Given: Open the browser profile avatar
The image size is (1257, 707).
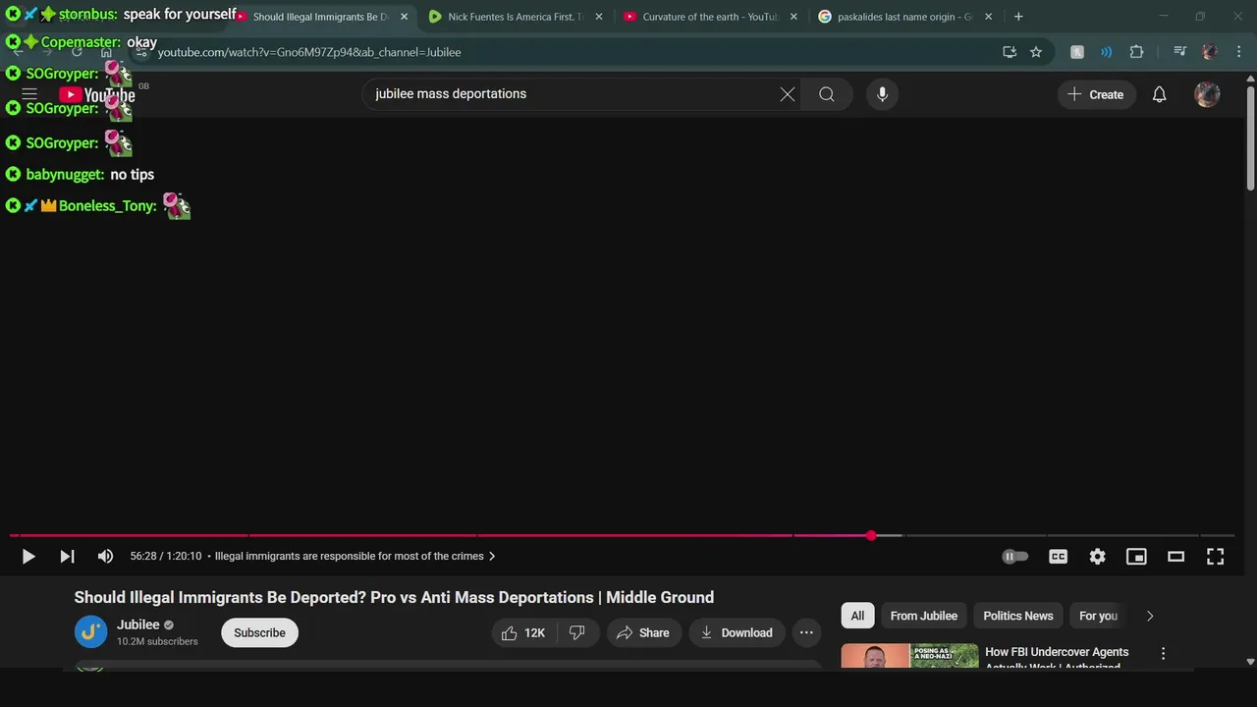Looking at the screenshot, I should [1210, 52].
